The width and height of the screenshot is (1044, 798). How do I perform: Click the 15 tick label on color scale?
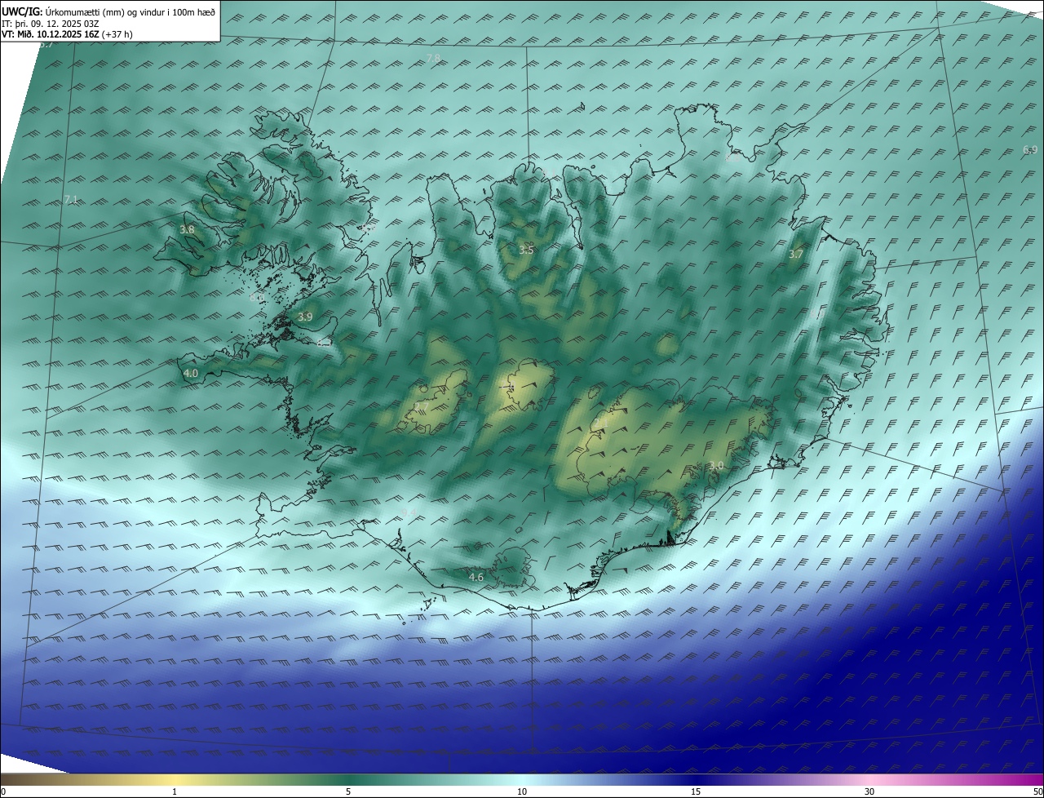point(696,791)
